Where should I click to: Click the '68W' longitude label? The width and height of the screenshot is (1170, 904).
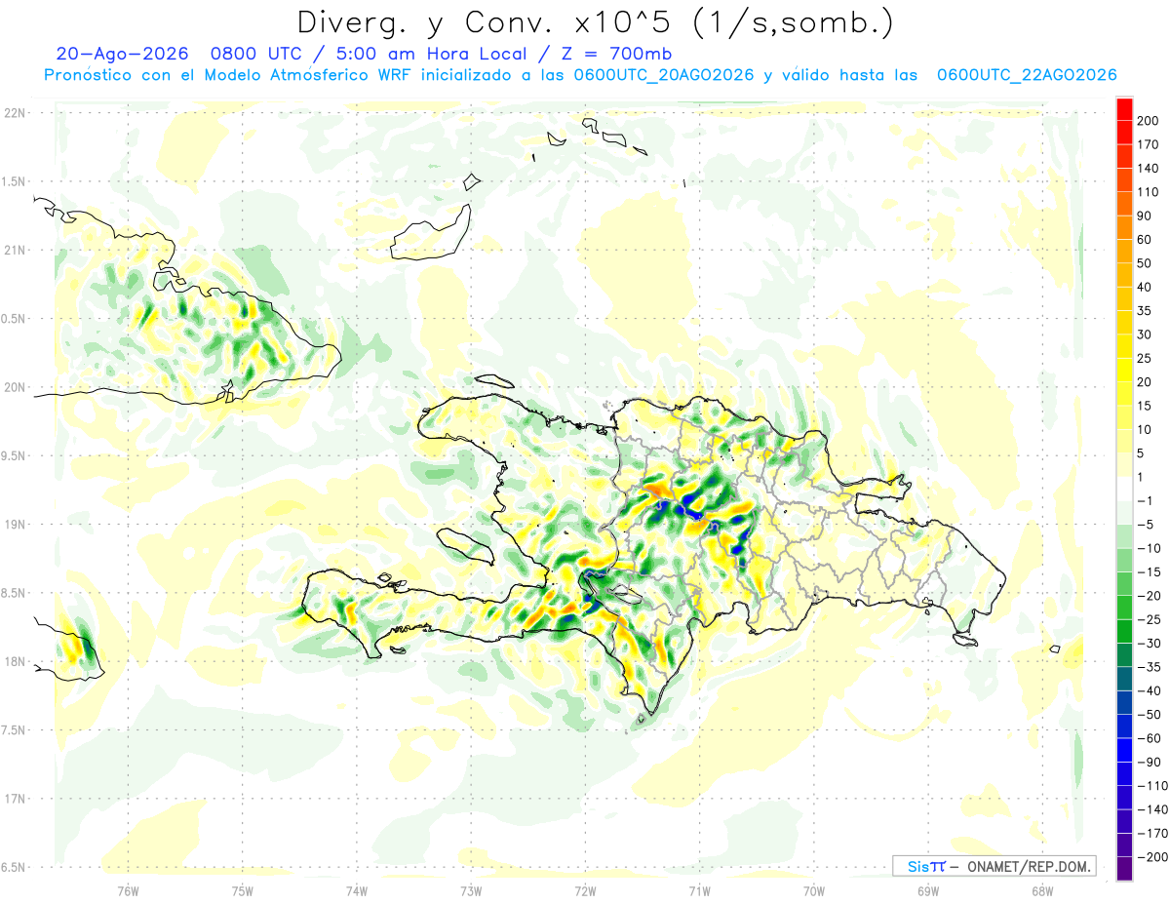(x=1042, y=890)
